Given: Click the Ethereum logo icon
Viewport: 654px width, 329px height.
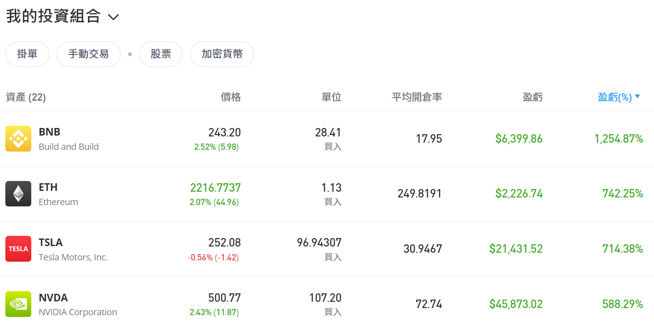Looking at the screenshot, I should (18, 194).
